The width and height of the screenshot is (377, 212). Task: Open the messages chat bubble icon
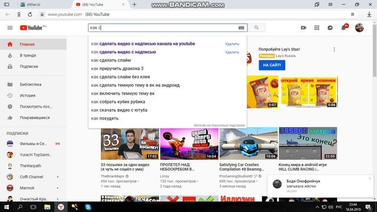330,28
